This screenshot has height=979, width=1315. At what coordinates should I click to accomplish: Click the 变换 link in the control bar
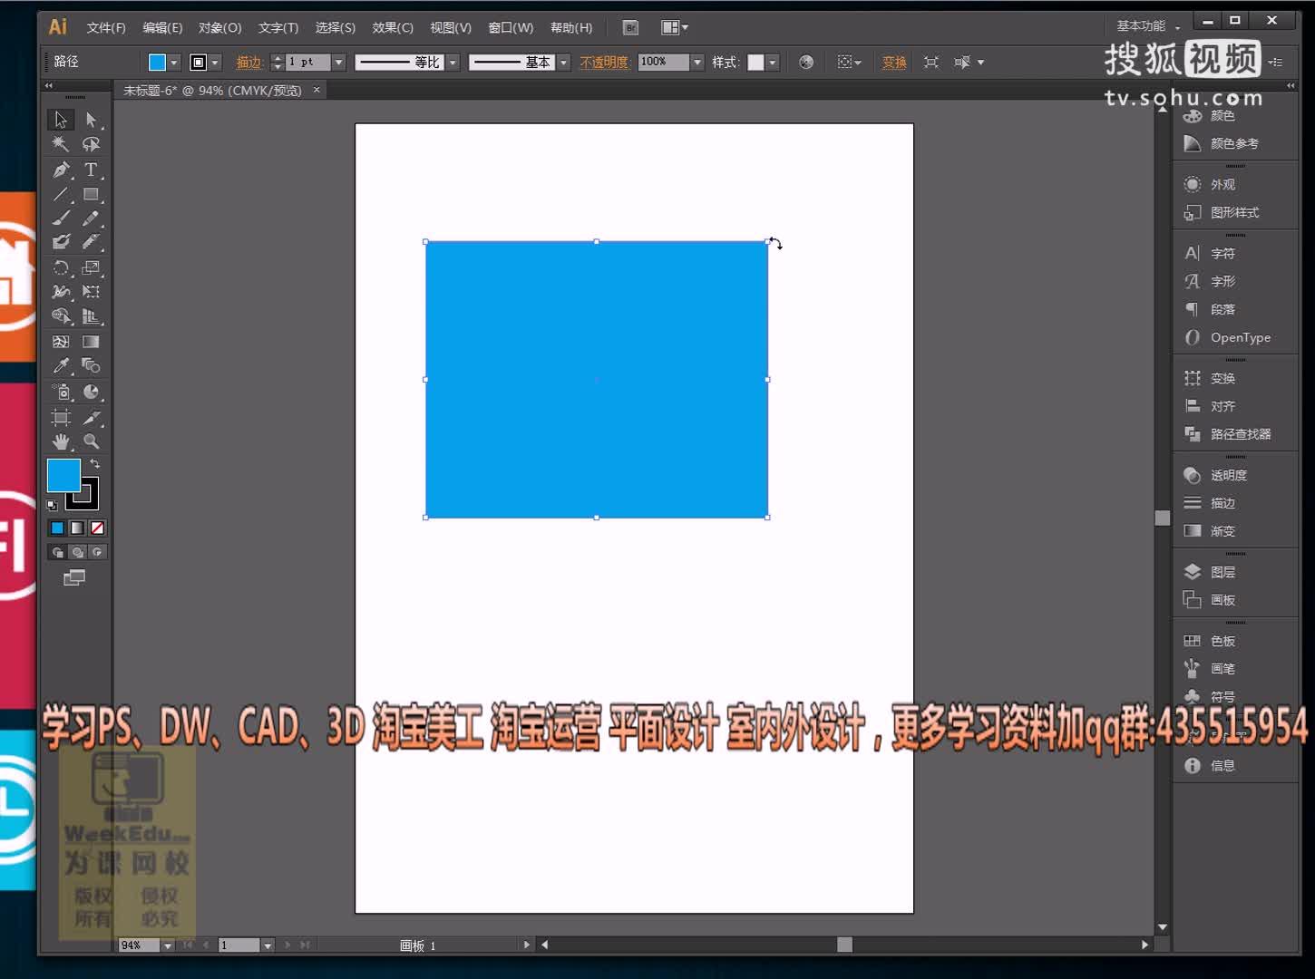(x=892, y=62)
